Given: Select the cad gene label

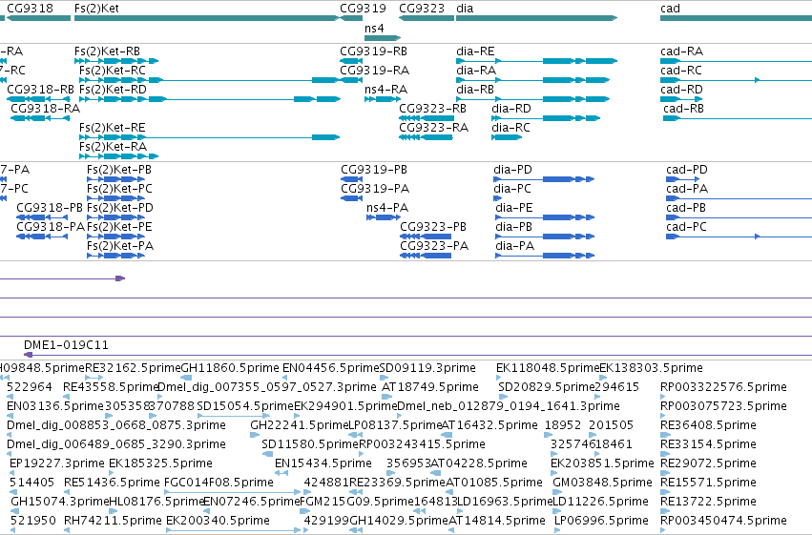Looking at the screenshot, I should [670, 9].
